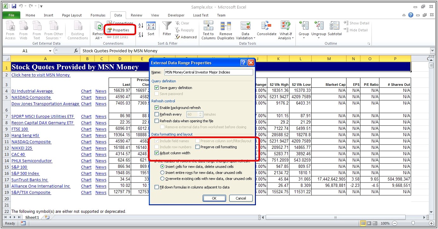Screen dimensions: 438x229
Task: Check Refresh data when opening file
Action: (x=157, y=121)
